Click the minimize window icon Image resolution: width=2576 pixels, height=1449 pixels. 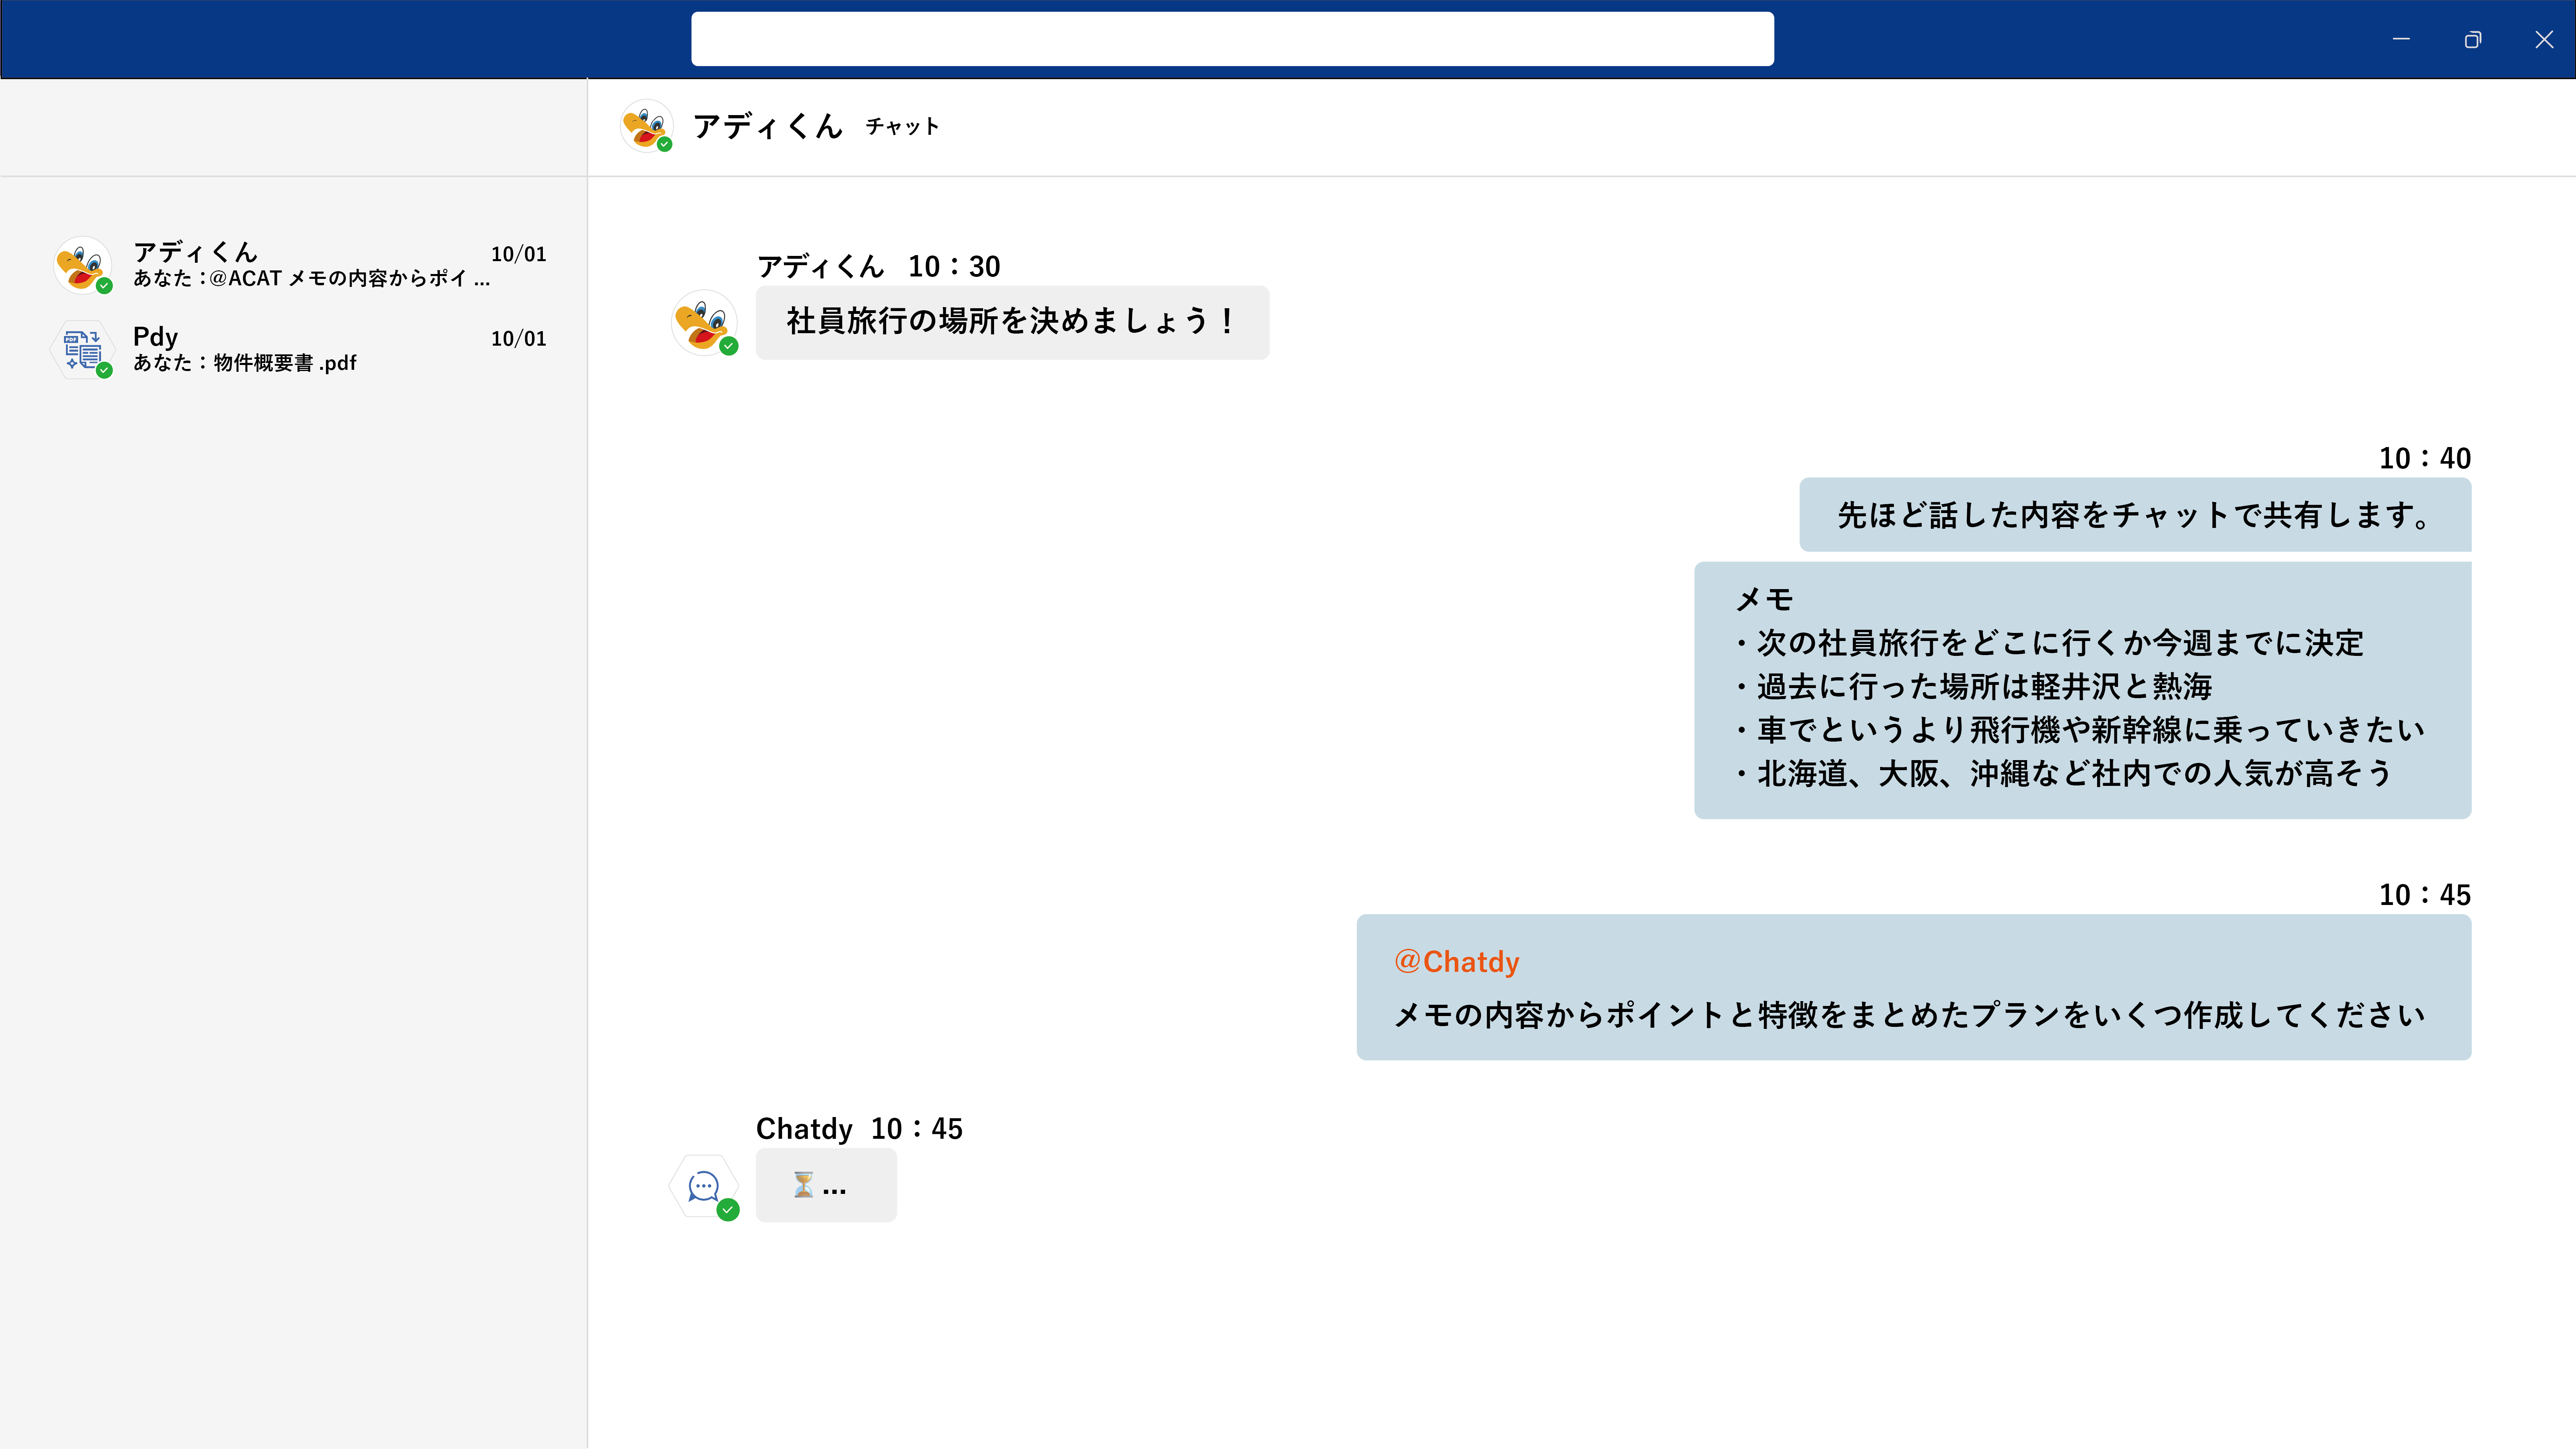click(x=2401, y=40)
